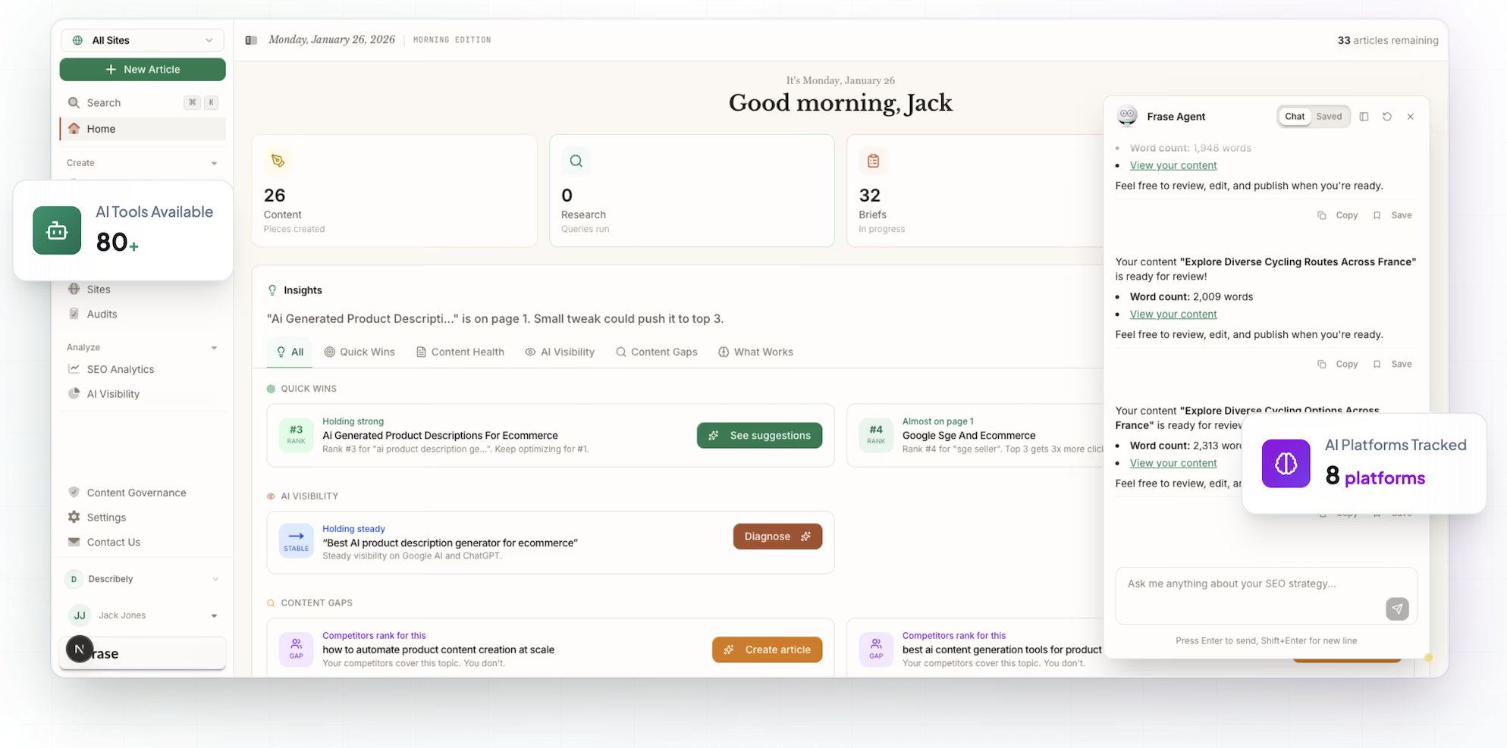This screenshot has width=1507, height=748.
Task: Switch Frase Agent to Saved view
Action: (1329, 117)
